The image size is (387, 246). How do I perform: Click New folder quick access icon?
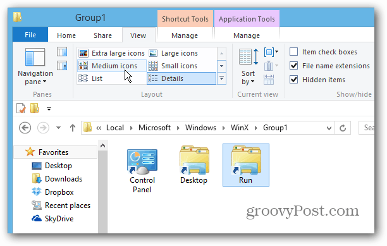point(34,108)
